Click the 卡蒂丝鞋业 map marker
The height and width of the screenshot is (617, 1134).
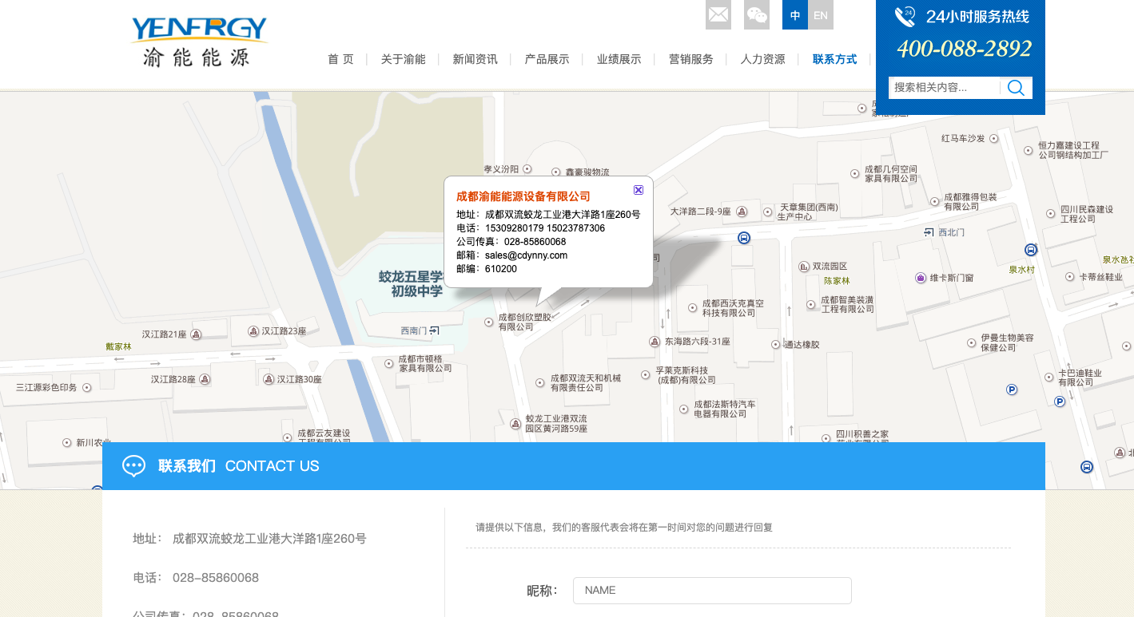[1070, 277]
